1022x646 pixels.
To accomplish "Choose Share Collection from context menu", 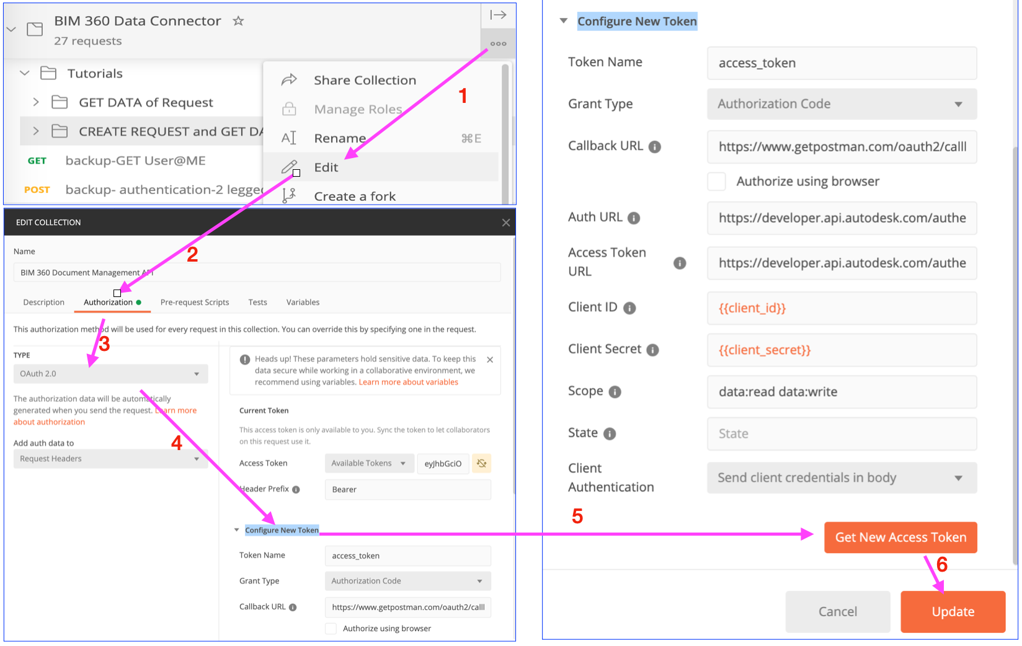I will click(x=381, y=80).
